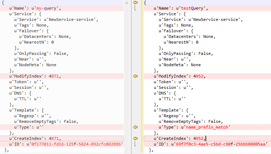Image resolution: width=271 pixels, height=154 pixels.
Task: Click the u'Service': { line in left pane
Action: pos(25,14)
